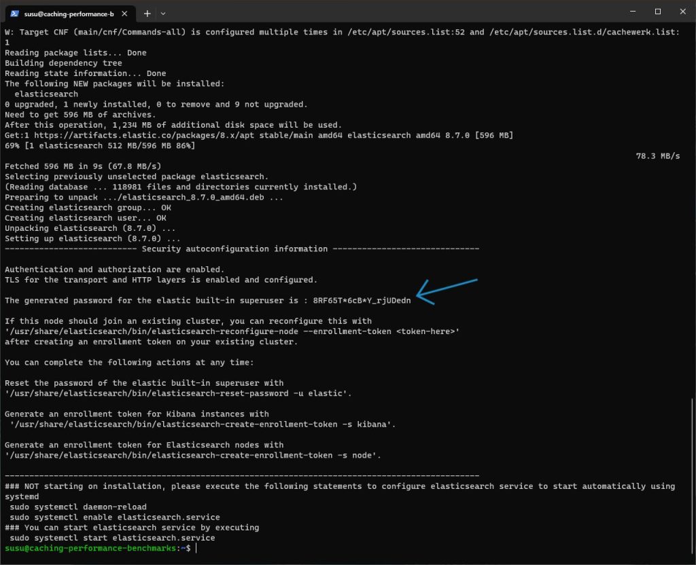This screenshot has width=696, height=565.
Task: Expand the new tab profile dropdown
Action: pos(163,13)
